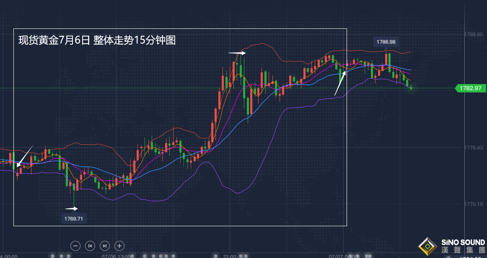Click the high price label 1786.98
The image size is (487, 258).
(386, 41)
